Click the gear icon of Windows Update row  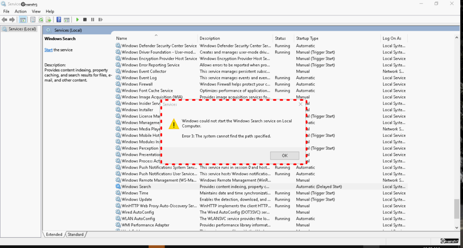pyautogui.click(x=118, y=199)
